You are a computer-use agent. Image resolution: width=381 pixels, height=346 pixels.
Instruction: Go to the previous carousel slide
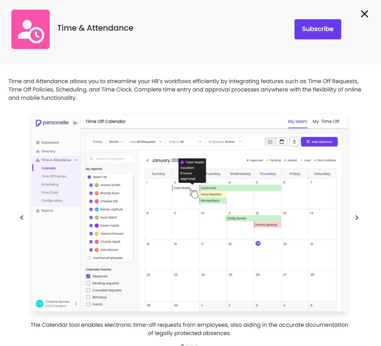pyautogui.click(x=22, y=217)
